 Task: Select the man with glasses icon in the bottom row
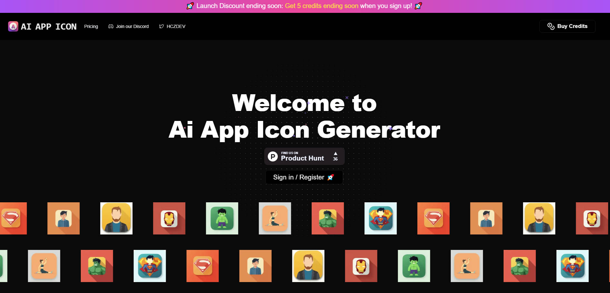click(x=256, y=266)
